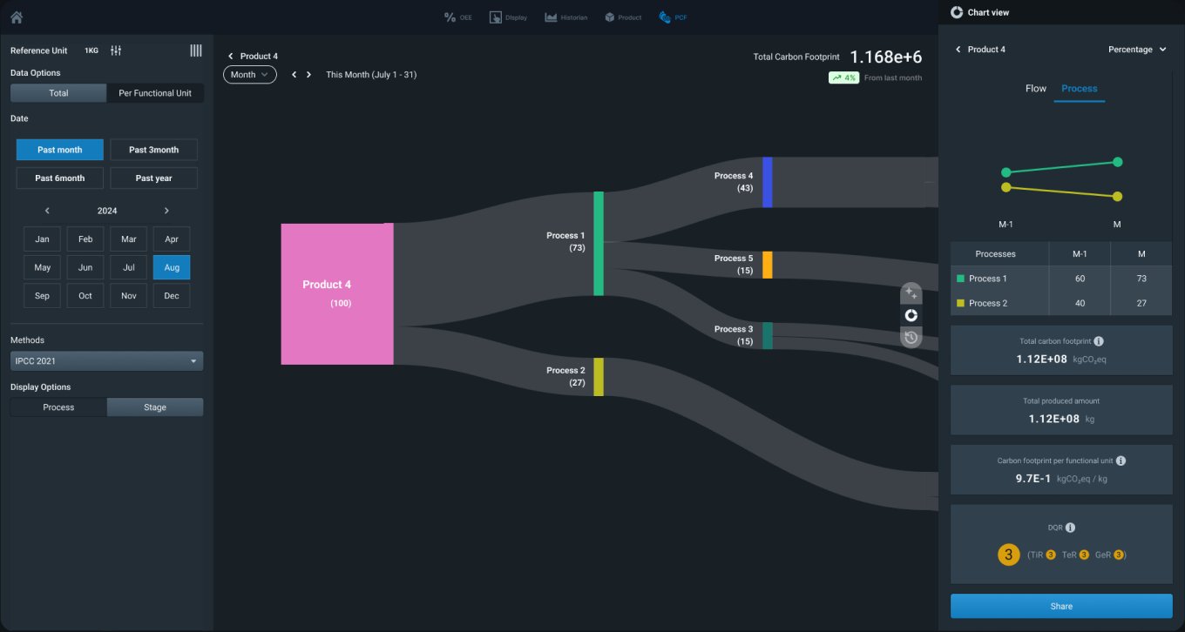Click the history clock icon in floating toolbar
This screenshot has width=1185, height=632.
point(911,337)
